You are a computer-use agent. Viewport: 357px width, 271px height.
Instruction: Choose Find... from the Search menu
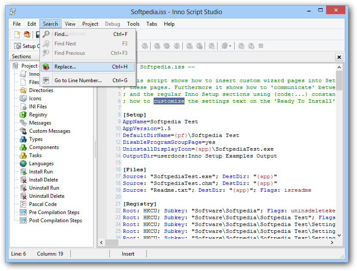(61, 34)
